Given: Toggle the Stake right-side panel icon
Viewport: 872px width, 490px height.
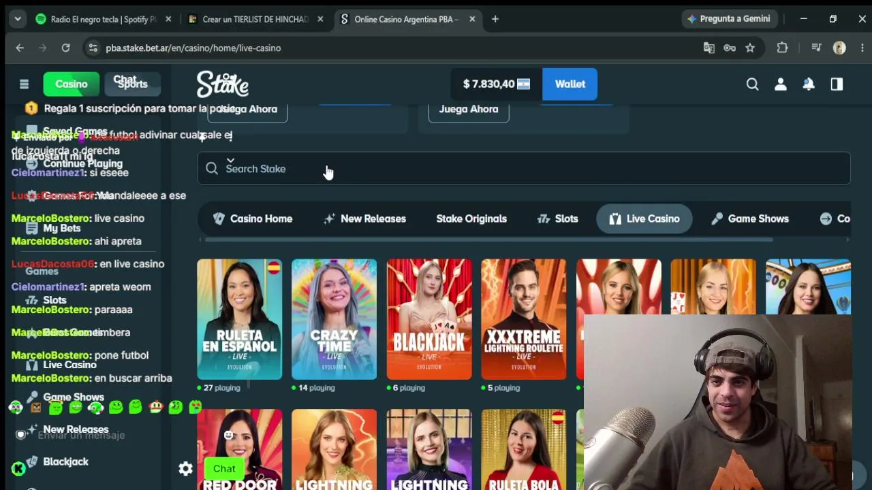Looking at the screenshot, I should point(837,84).
